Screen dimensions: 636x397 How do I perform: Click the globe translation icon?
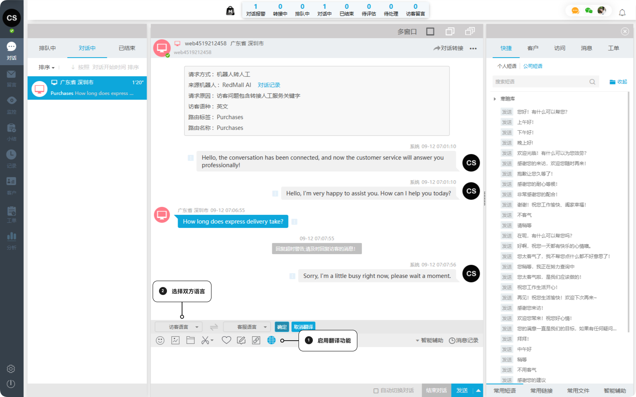271,340
